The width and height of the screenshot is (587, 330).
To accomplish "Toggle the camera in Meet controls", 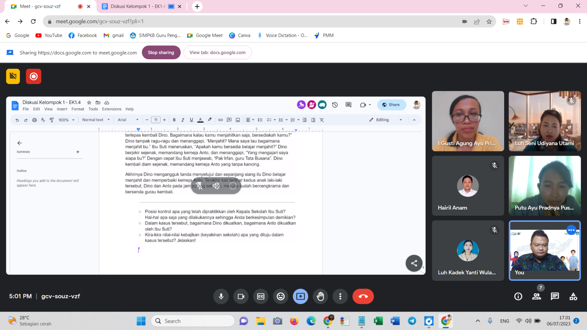I will pos(241,296).
